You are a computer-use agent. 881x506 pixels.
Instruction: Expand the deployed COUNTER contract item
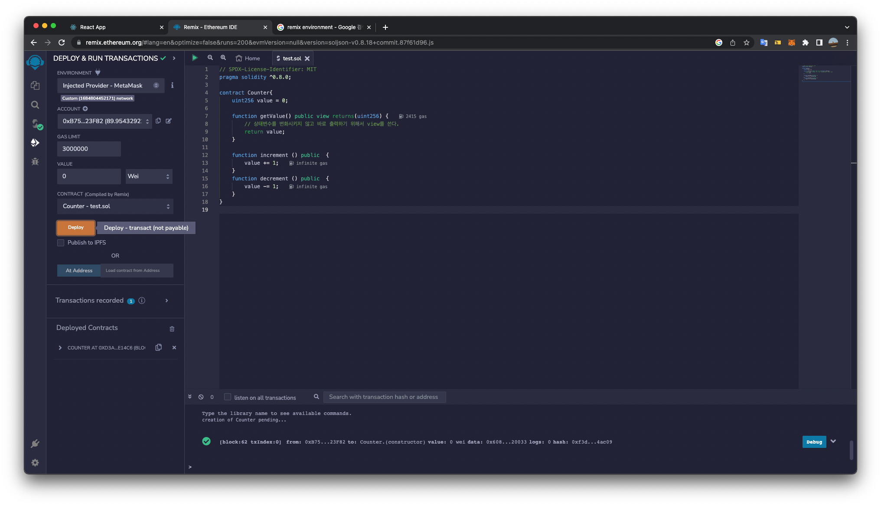[x=60, y=348]
